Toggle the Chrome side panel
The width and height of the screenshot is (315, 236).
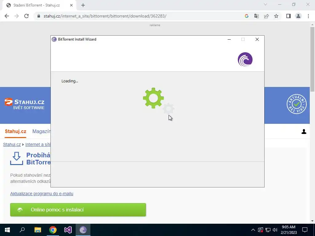[289, 16]
